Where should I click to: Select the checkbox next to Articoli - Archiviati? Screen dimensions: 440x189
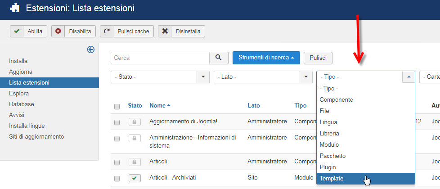pos(117,178)
